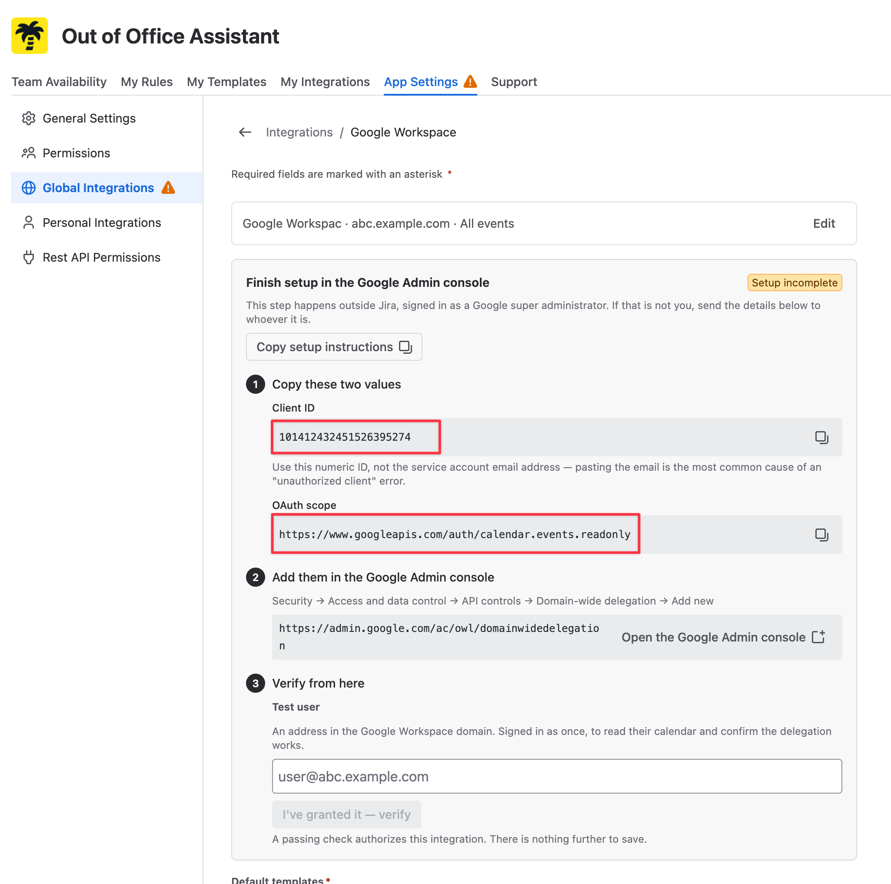Open the Support tab
891x884 pixels.
(x=514, y=82)
